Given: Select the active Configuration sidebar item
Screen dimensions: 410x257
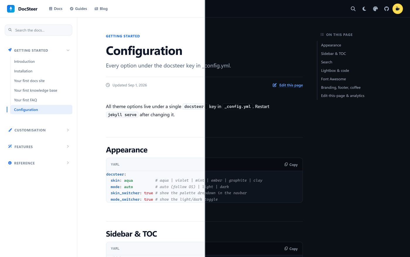Looking at the screenshot, I should tap(41, 110).
